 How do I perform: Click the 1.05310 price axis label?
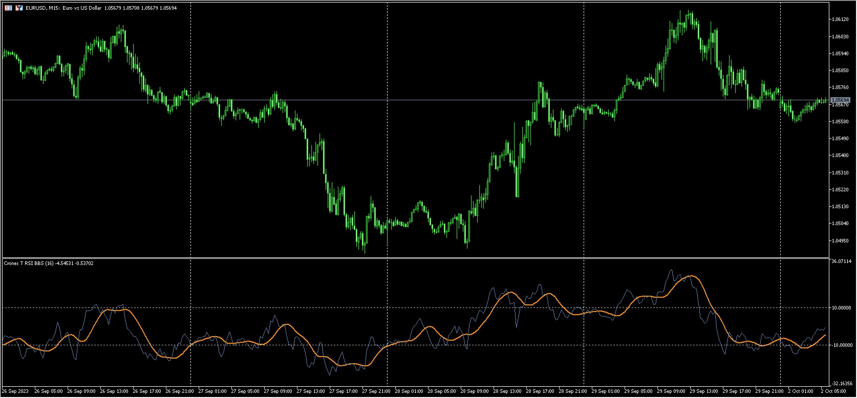(840, 173)
